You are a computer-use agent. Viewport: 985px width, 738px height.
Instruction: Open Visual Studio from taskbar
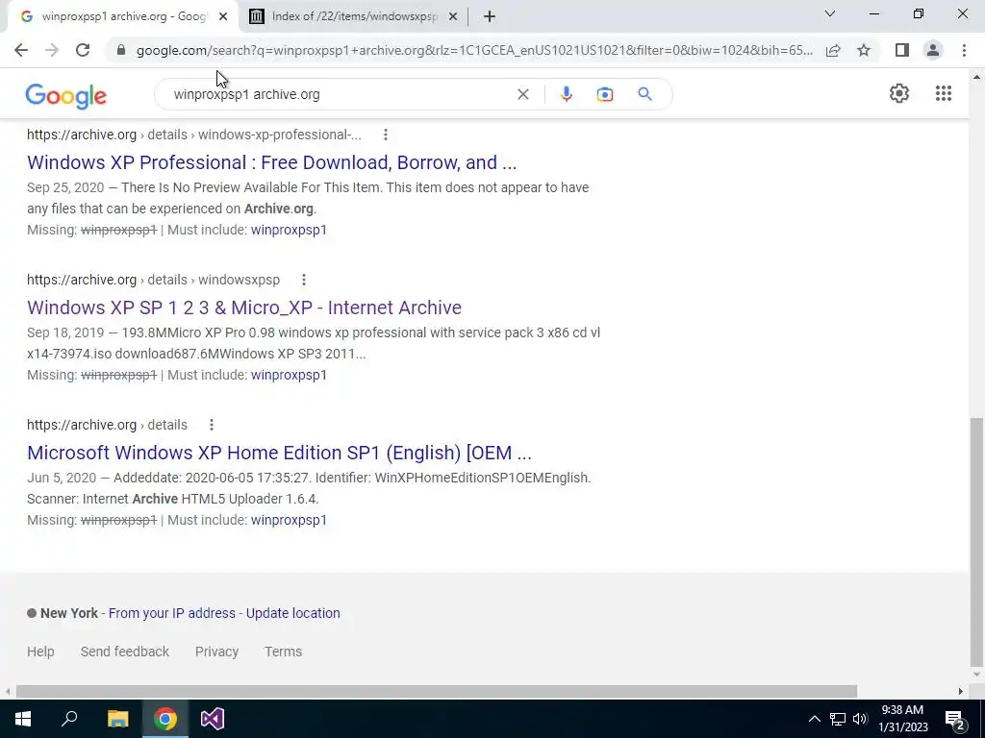click(x=213, y=719)
